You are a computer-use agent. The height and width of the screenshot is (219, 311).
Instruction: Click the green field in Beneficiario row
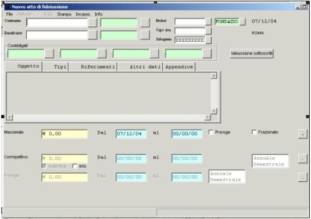119,35
